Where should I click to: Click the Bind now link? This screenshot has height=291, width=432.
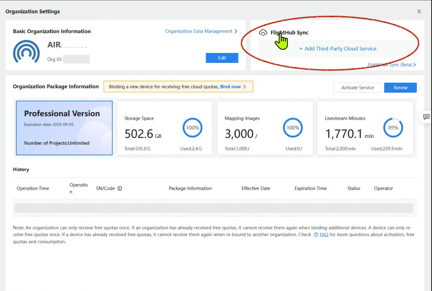click(230, 86)
